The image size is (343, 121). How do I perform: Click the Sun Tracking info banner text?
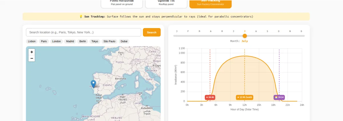coord(166,17)
